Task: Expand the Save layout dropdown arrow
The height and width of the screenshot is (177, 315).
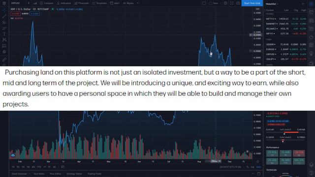Action: pyautogui.click(x=220, y=3)
